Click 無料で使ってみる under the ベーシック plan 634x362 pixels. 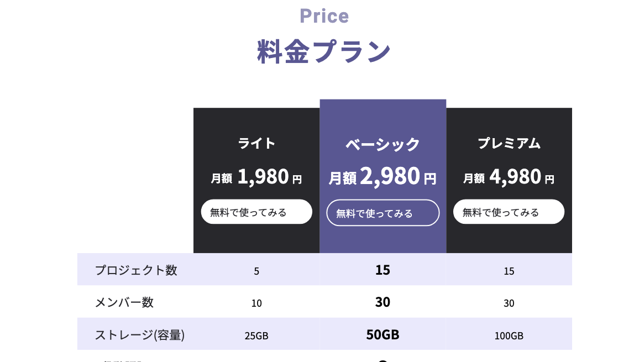[x=383, y=212]
